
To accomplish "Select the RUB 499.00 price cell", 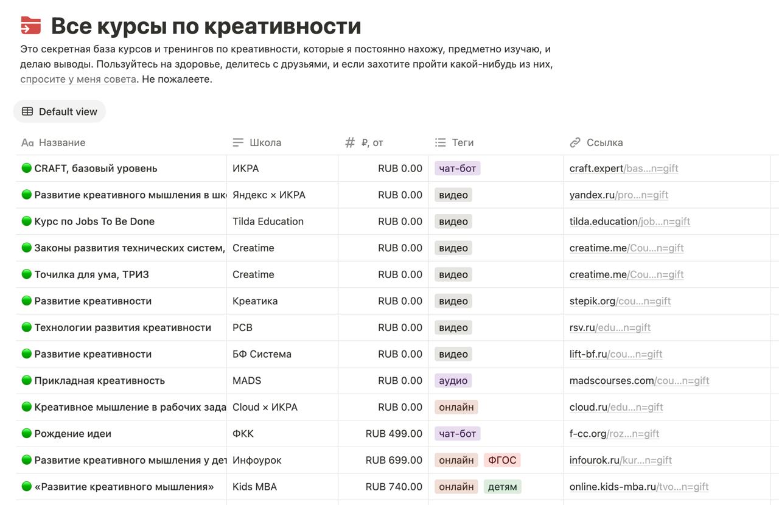I will (383, 434).
